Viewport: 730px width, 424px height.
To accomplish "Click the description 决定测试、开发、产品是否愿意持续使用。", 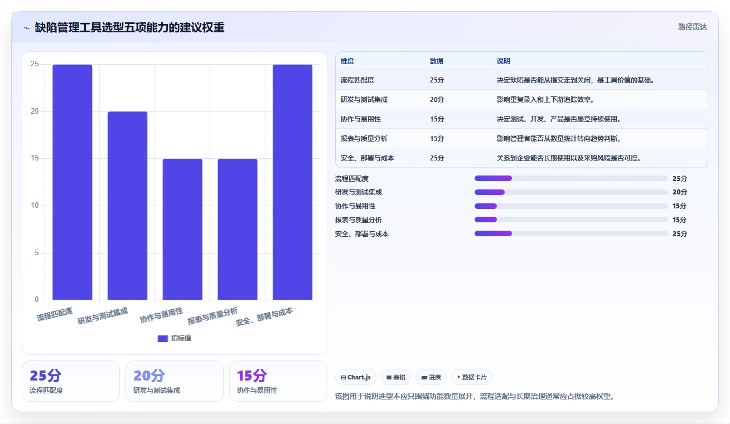I will point(559,119).
